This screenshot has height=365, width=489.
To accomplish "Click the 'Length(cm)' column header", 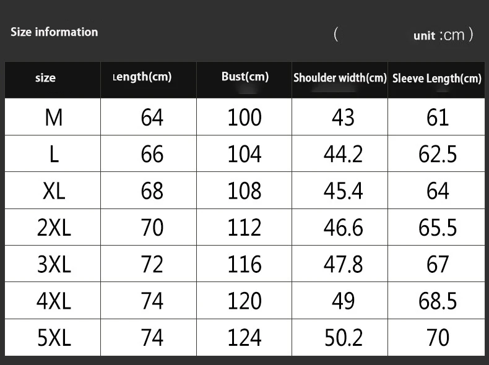I will coord(142,77).
